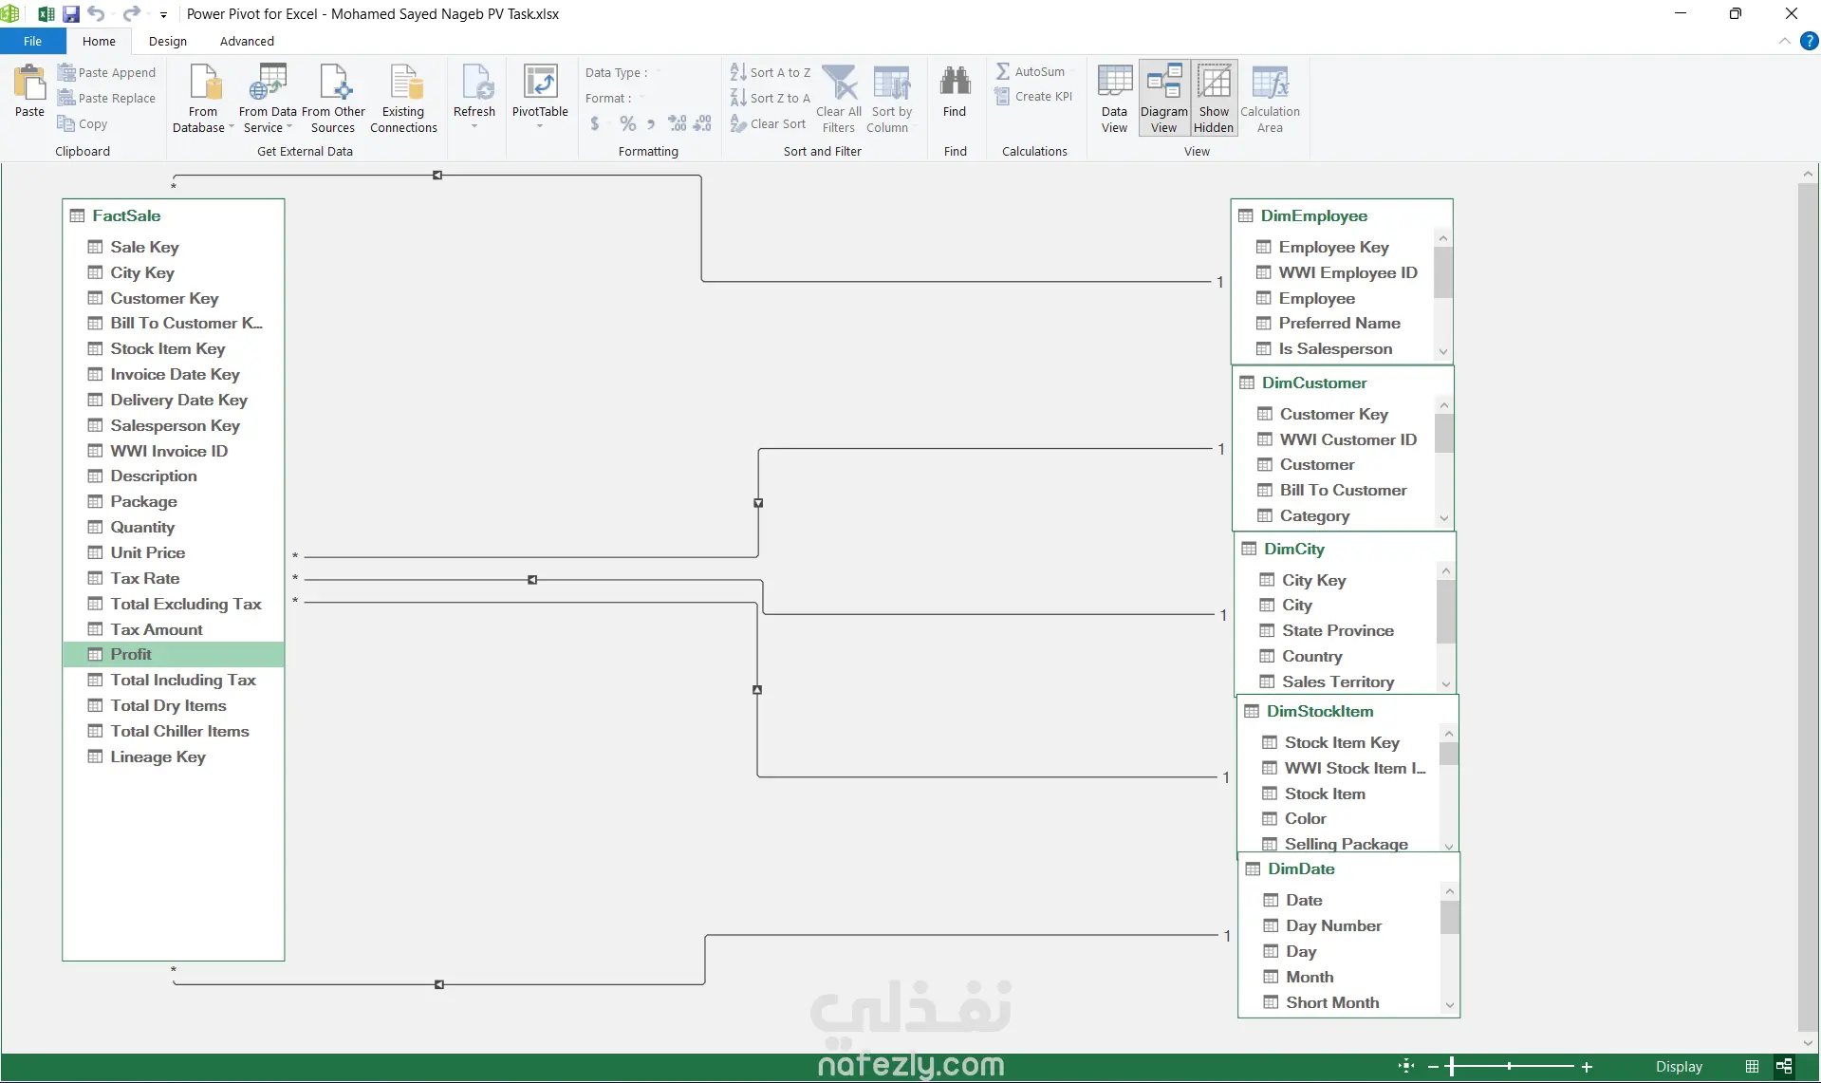The width and height of the screenshot is (1821, 1083).
Task: Click Paste Append in Clipboard group
Action: pyautogui.click(x=107, y=72)
